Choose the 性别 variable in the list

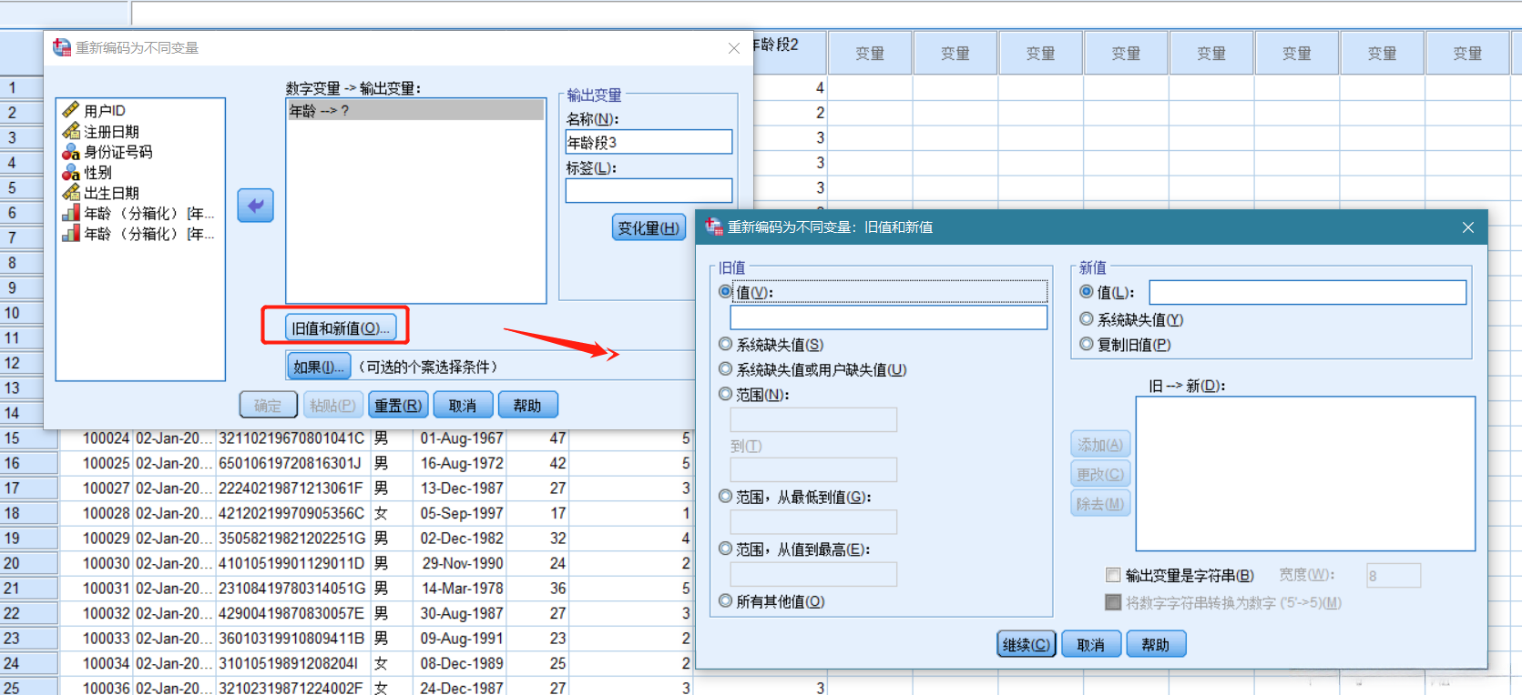[x=97, y=172]
